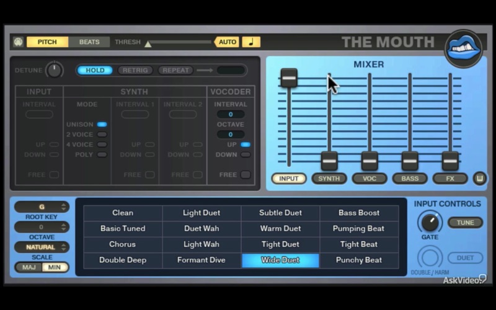
Task: Adjust the THRESH slider handle
Action: pyautogui.click(x=148, y=44)
